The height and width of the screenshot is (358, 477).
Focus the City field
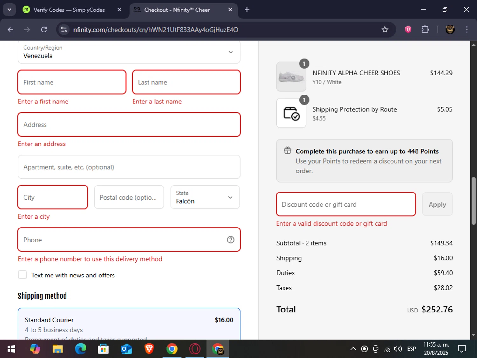[53, 197]
